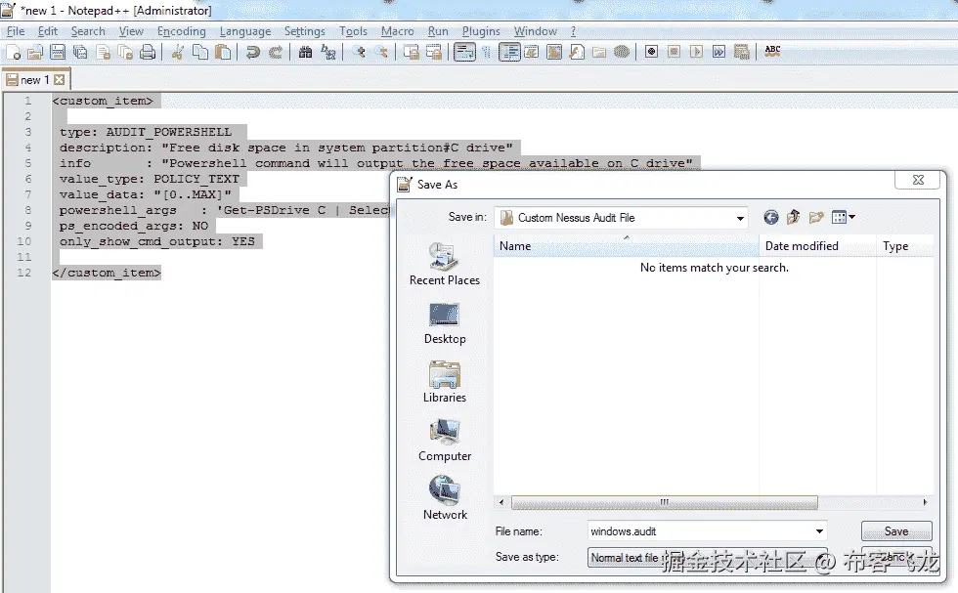This screenshot has height=593, width=958.
Task: Click the Print toolbar icon
Action: [x=148, y=53]
